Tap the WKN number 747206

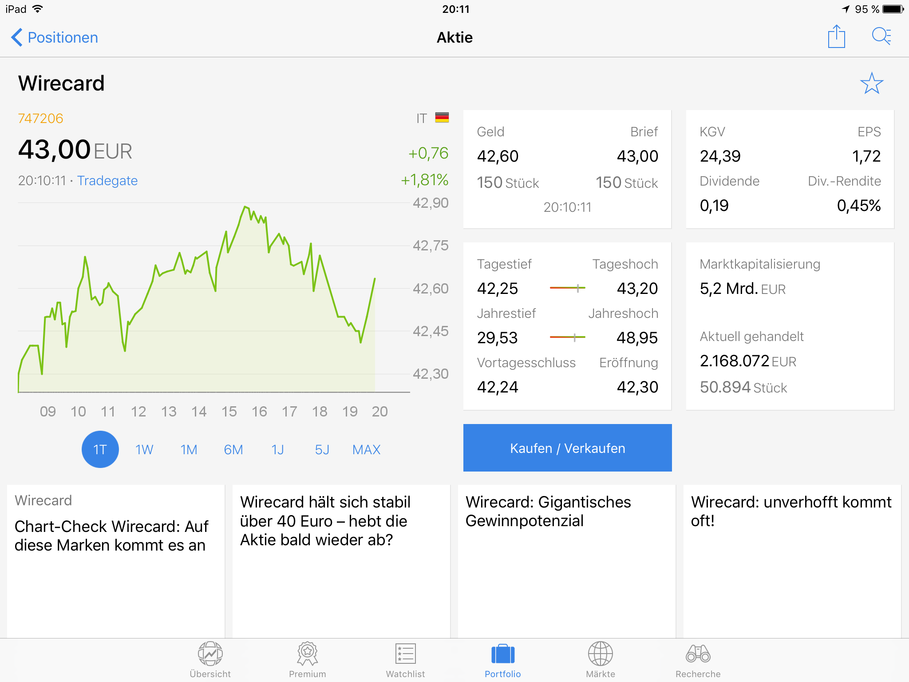click(x=40, y=119)
